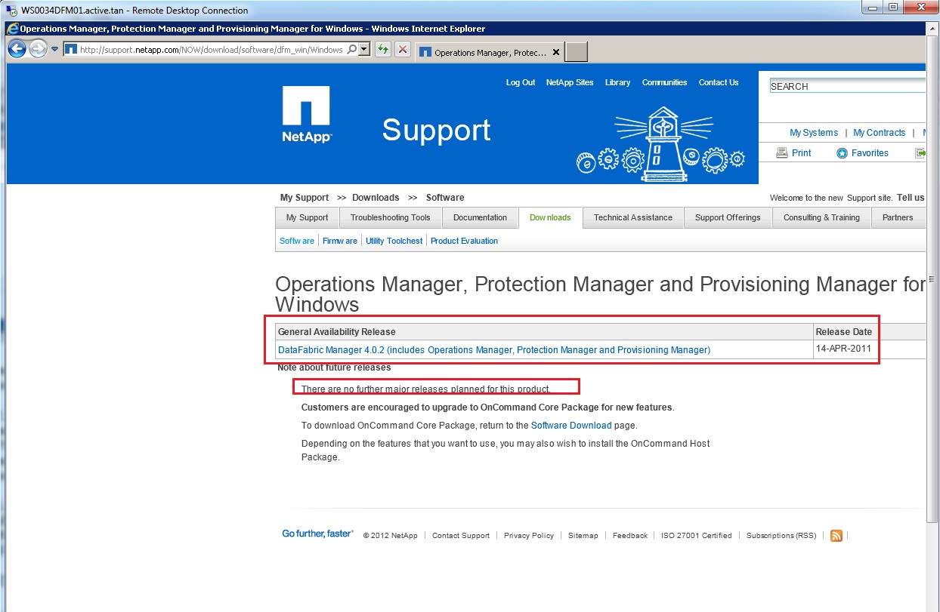The width and height of the screenshot is (940, 612).
Task: Click the browser Back arrow button
Action: click(x=17, y=50)
